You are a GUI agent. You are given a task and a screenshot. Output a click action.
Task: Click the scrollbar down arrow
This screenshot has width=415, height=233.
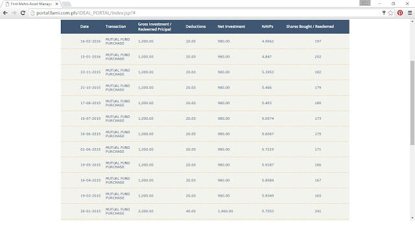coord(412,218)
